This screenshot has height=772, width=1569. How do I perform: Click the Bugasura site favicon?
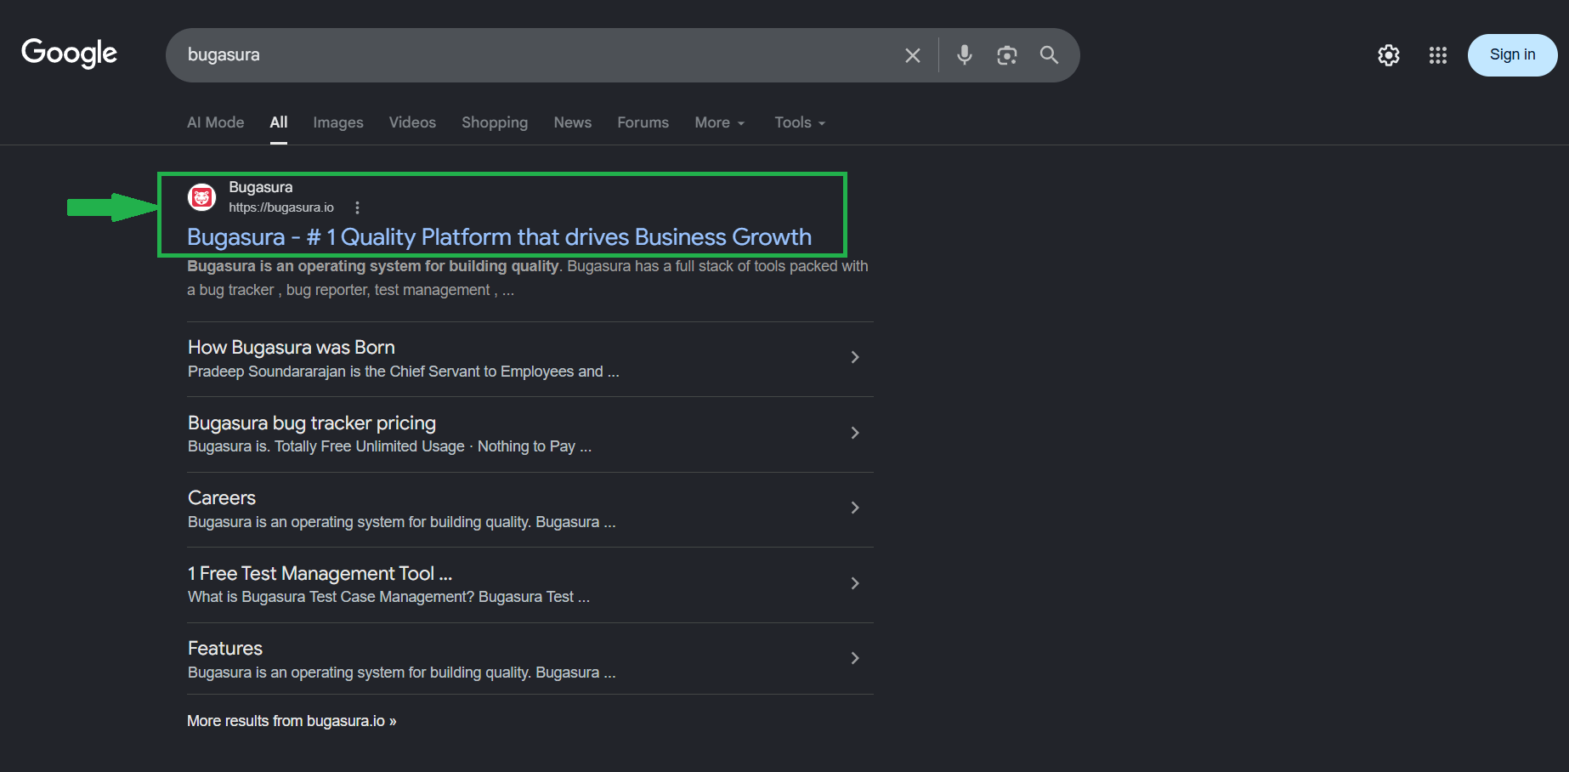(201, 197)
